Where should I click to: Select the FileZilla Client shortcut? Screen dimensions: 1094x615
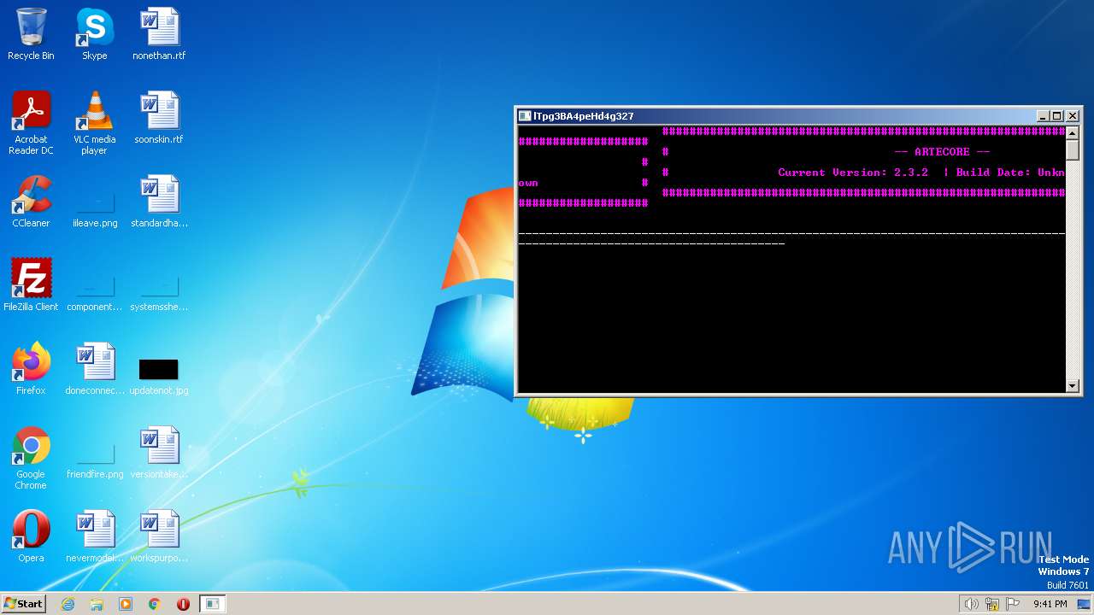31,286
